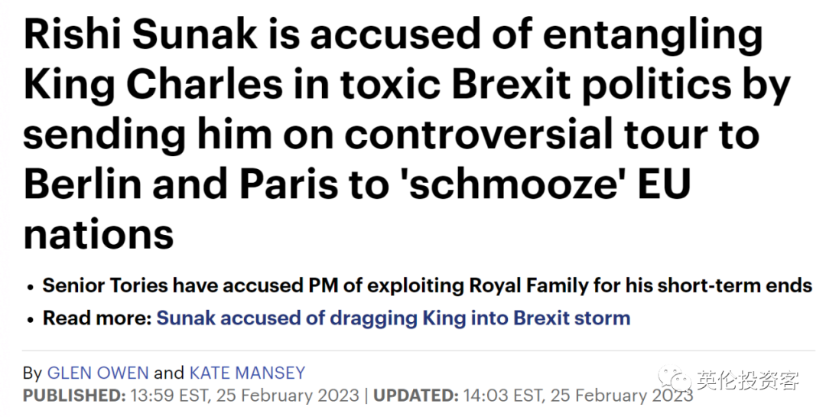Click the word 'Berlin' in the headline
826x417 pixels.
tap(83, 184)
